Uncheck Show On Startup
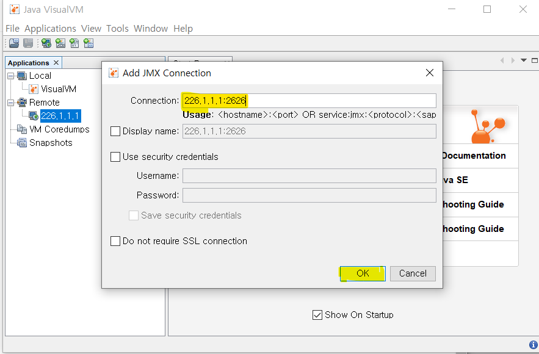The image size is (539, 354). pyautogui.click(x=317, y=315)
